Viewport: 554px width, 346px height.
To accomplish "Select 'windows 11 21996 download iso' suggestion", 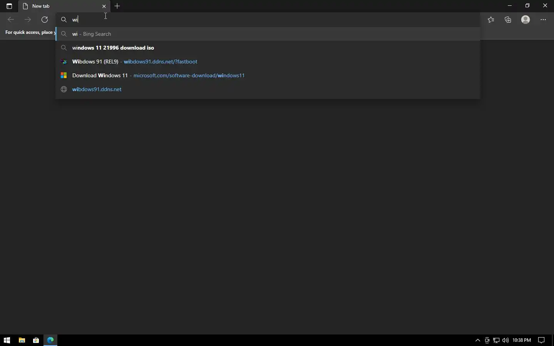I will coord(268,48).
